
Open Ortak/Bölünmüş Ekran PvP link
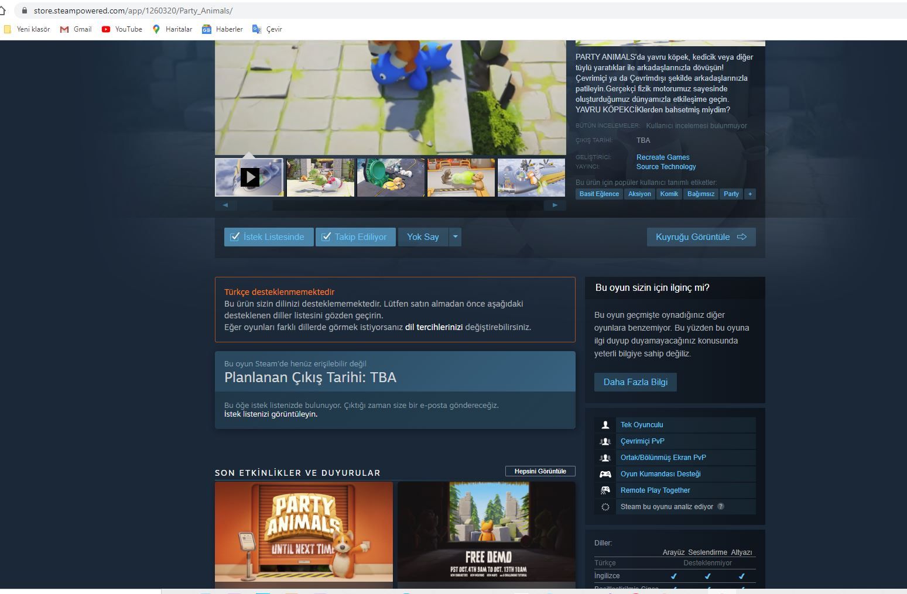point(663,458)
